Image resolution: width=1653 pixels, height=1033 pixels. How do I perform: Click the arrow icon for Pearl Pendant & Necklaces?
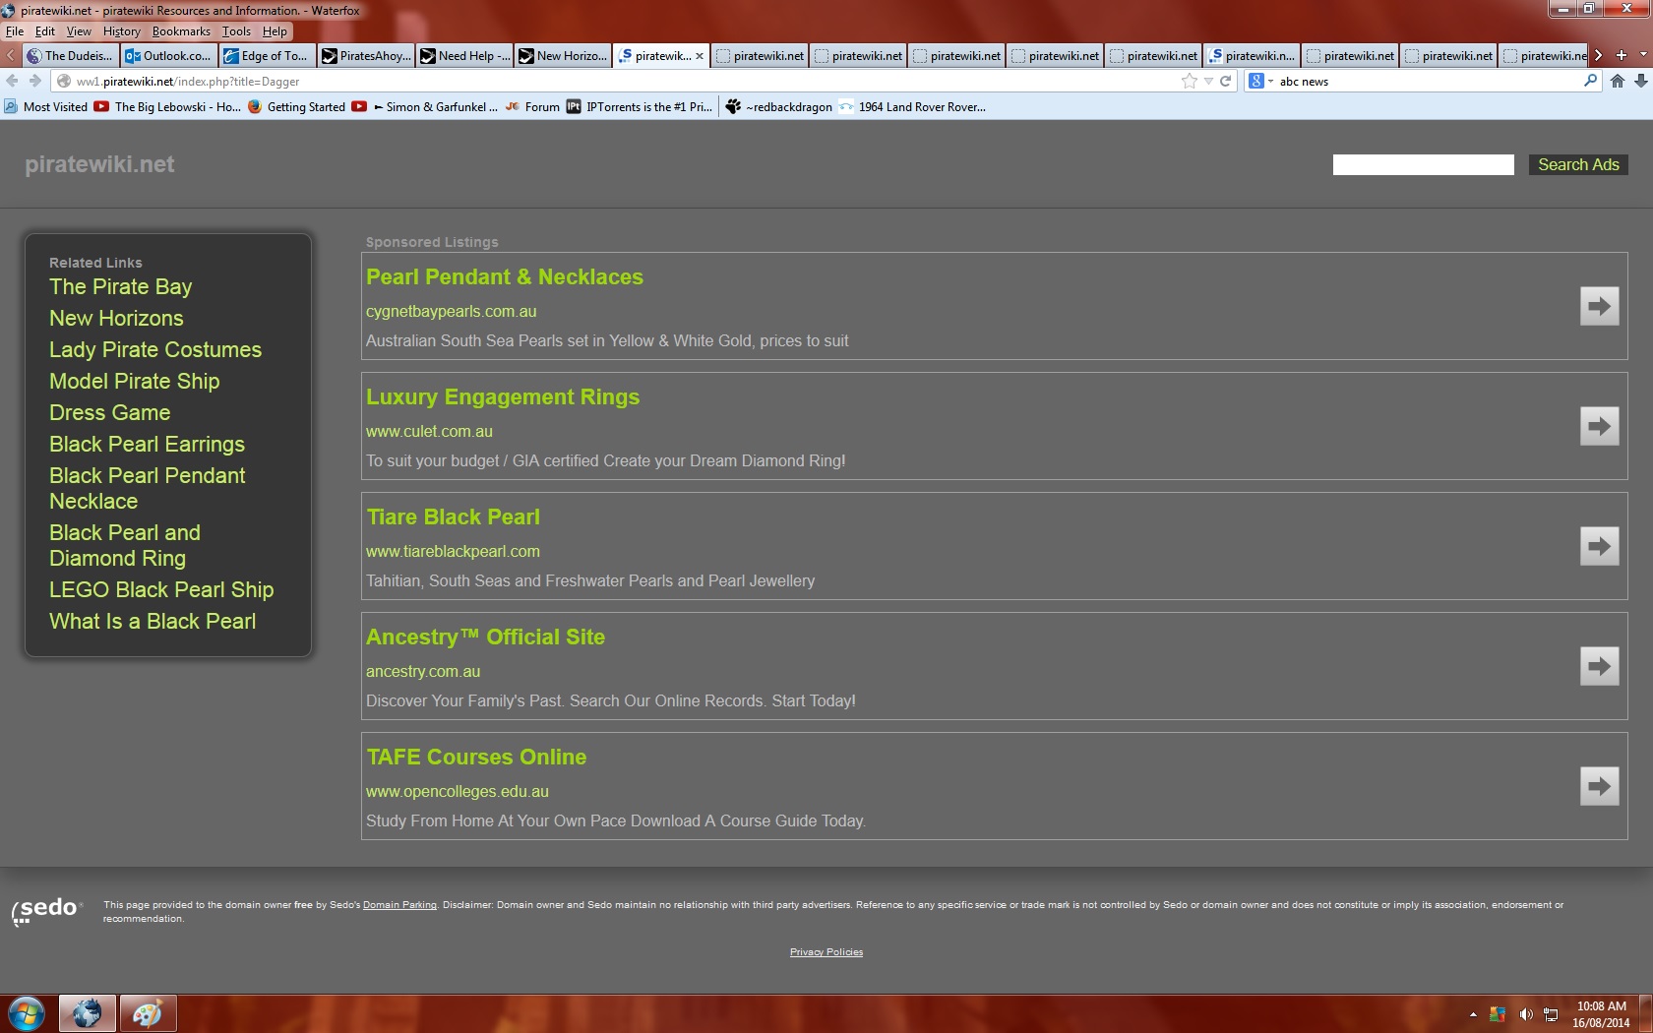(x=1599, y=306)
